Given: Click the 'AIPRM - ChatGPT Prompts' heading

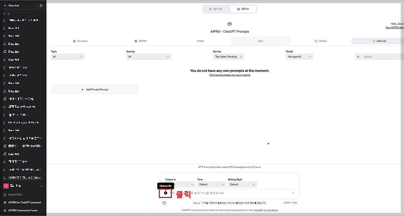Looking at the screenshot, I should [230, 31].
